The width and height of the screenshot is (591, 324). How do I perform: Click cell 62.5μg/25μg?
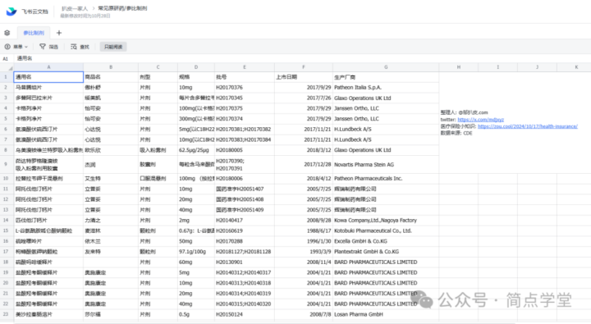196,150
